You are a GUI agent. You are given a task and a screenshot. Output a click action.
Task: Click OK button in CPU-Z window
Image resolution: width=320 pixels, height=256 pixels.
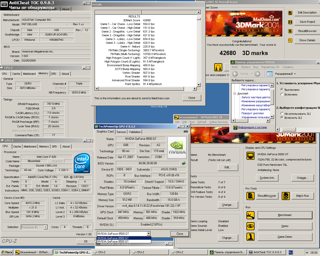coord(86,241)
